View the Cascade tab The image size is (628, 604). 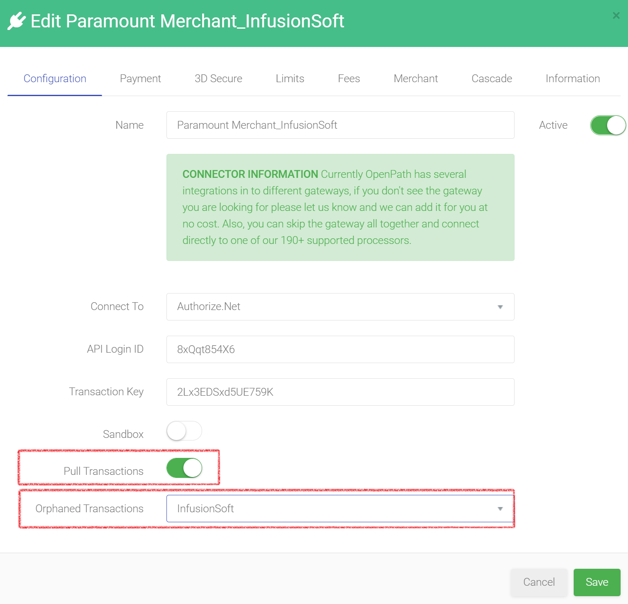492,79
